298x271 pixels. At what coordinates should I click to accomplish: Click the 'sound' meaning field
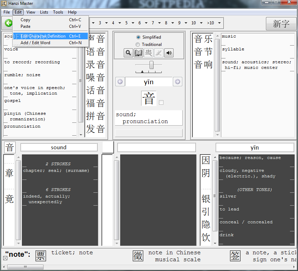(59, 148)
